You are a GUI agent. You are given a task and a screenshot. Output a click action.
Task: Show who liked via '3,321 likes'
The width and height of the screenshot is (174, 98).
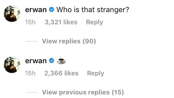(x=61, y=22)
